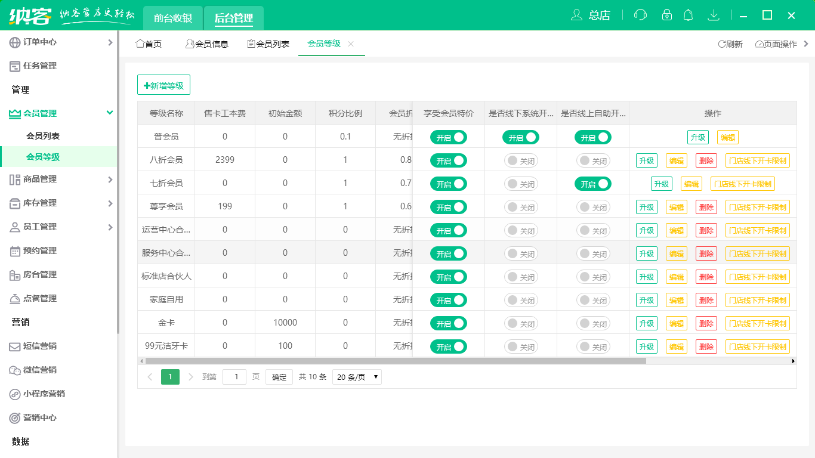The width and height of the screenshot is (815, 458).
Task: Toggle 享受会员特价 for 尊享会员
Action: (x=449, y=207)
